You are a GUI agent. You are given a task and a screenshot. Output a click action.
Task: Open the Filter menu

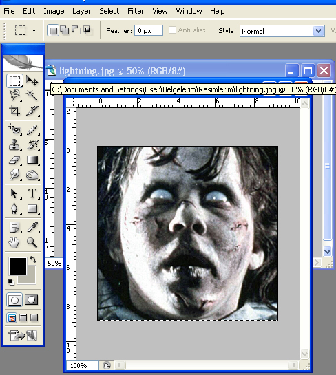pos(136,11)
